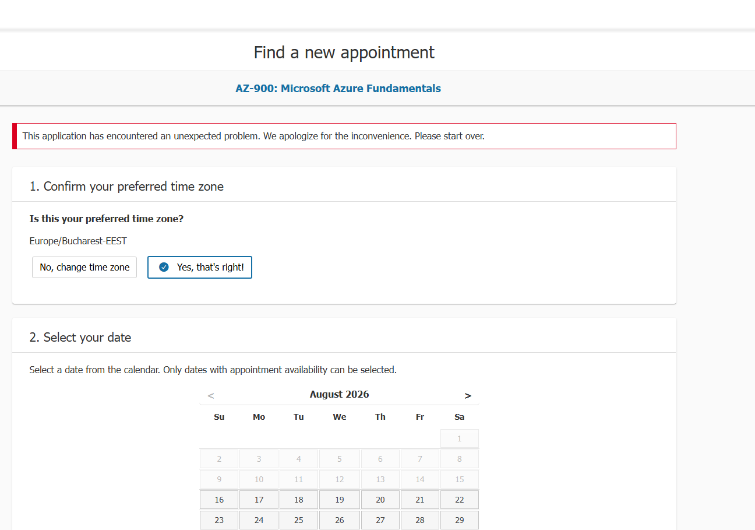
Task: Select August 18 on the calendar
Action: [299, 500]
